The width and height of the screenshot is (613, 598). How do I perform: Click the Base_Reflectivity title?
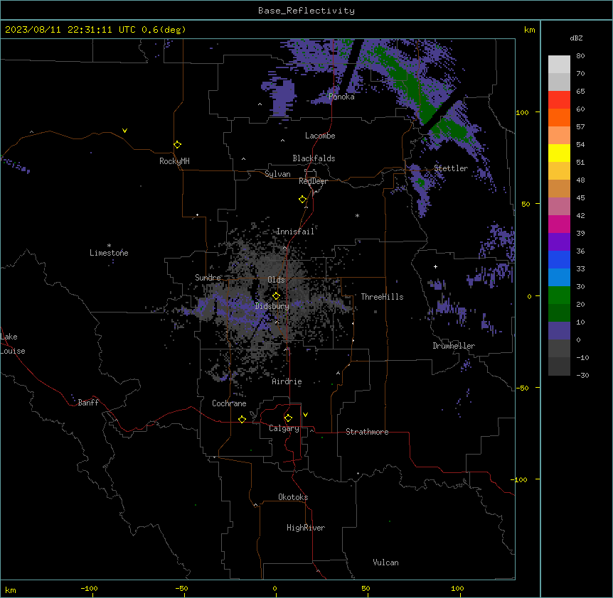point(306,11)
